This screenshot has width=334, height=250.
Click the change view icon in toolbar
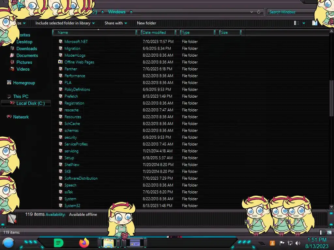coord(296,23)
